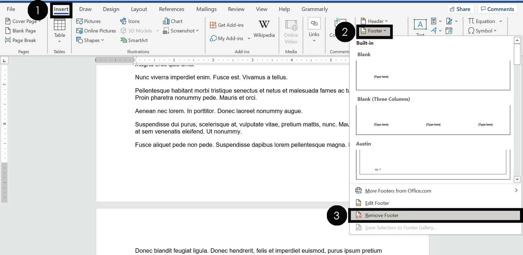
Task: Switch to the View tab
Action: (261, 9)
